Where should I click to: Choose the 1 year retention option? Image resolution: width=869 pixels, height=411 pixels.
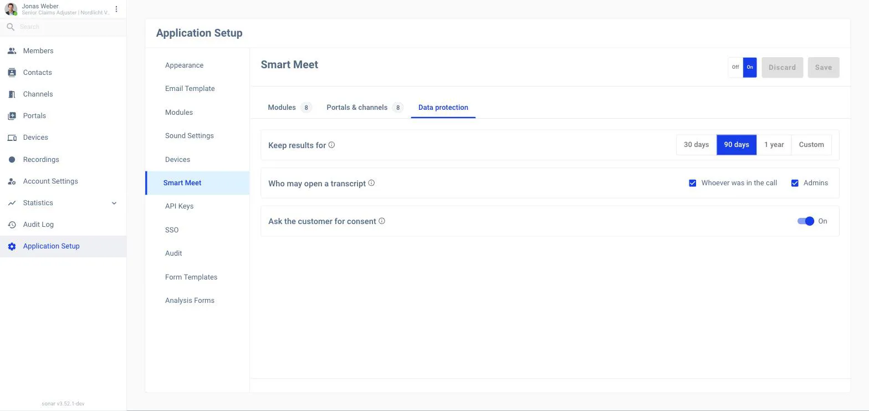click(x=774, y=145)
